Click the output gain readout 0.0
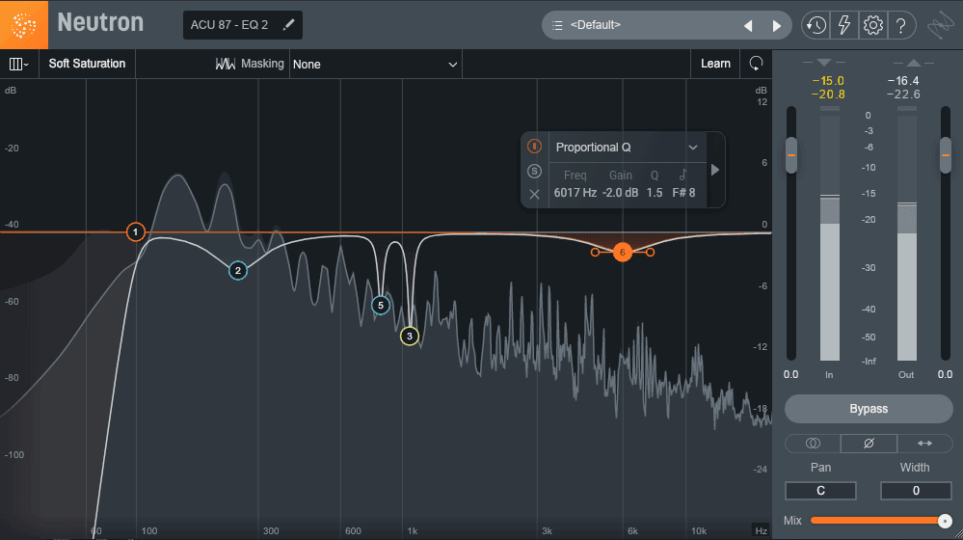The width and height of the screenshot is (963, 540). click(945, 374)
